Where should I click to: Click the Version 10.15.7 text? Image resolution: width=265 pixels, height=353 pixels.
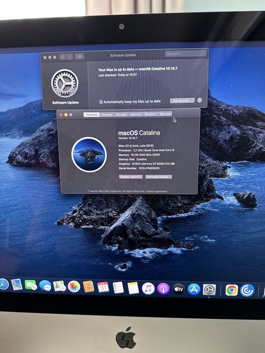coord(128,138)
